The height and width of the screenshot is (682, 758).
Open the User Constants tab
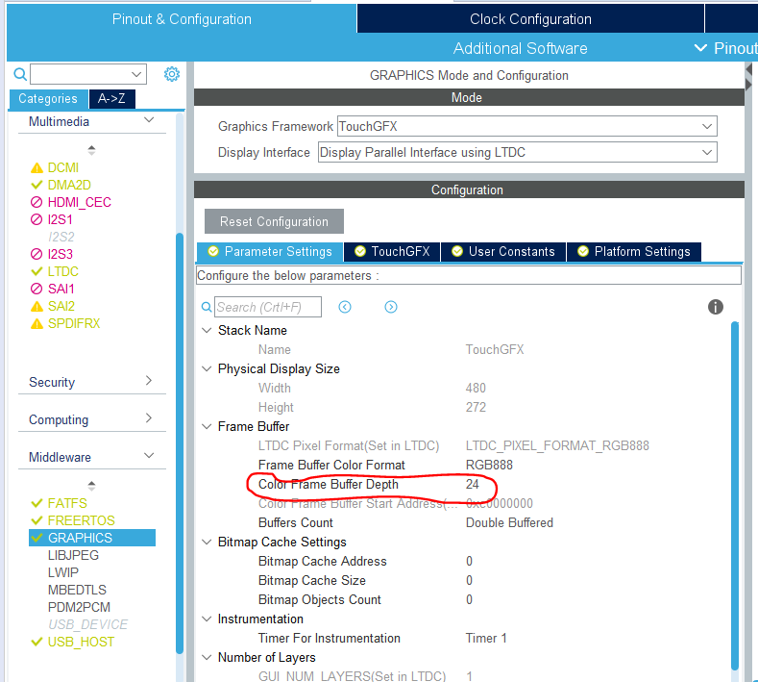[x=503, y=252]
